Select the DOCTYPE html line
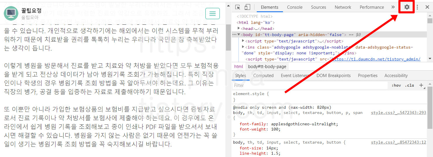The image size is (433, 157). click(x=254, y=17)
